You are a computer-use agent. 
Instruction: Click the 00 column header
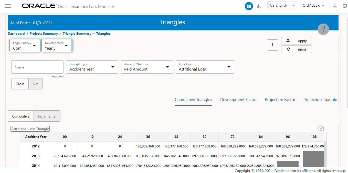[65, 137]
